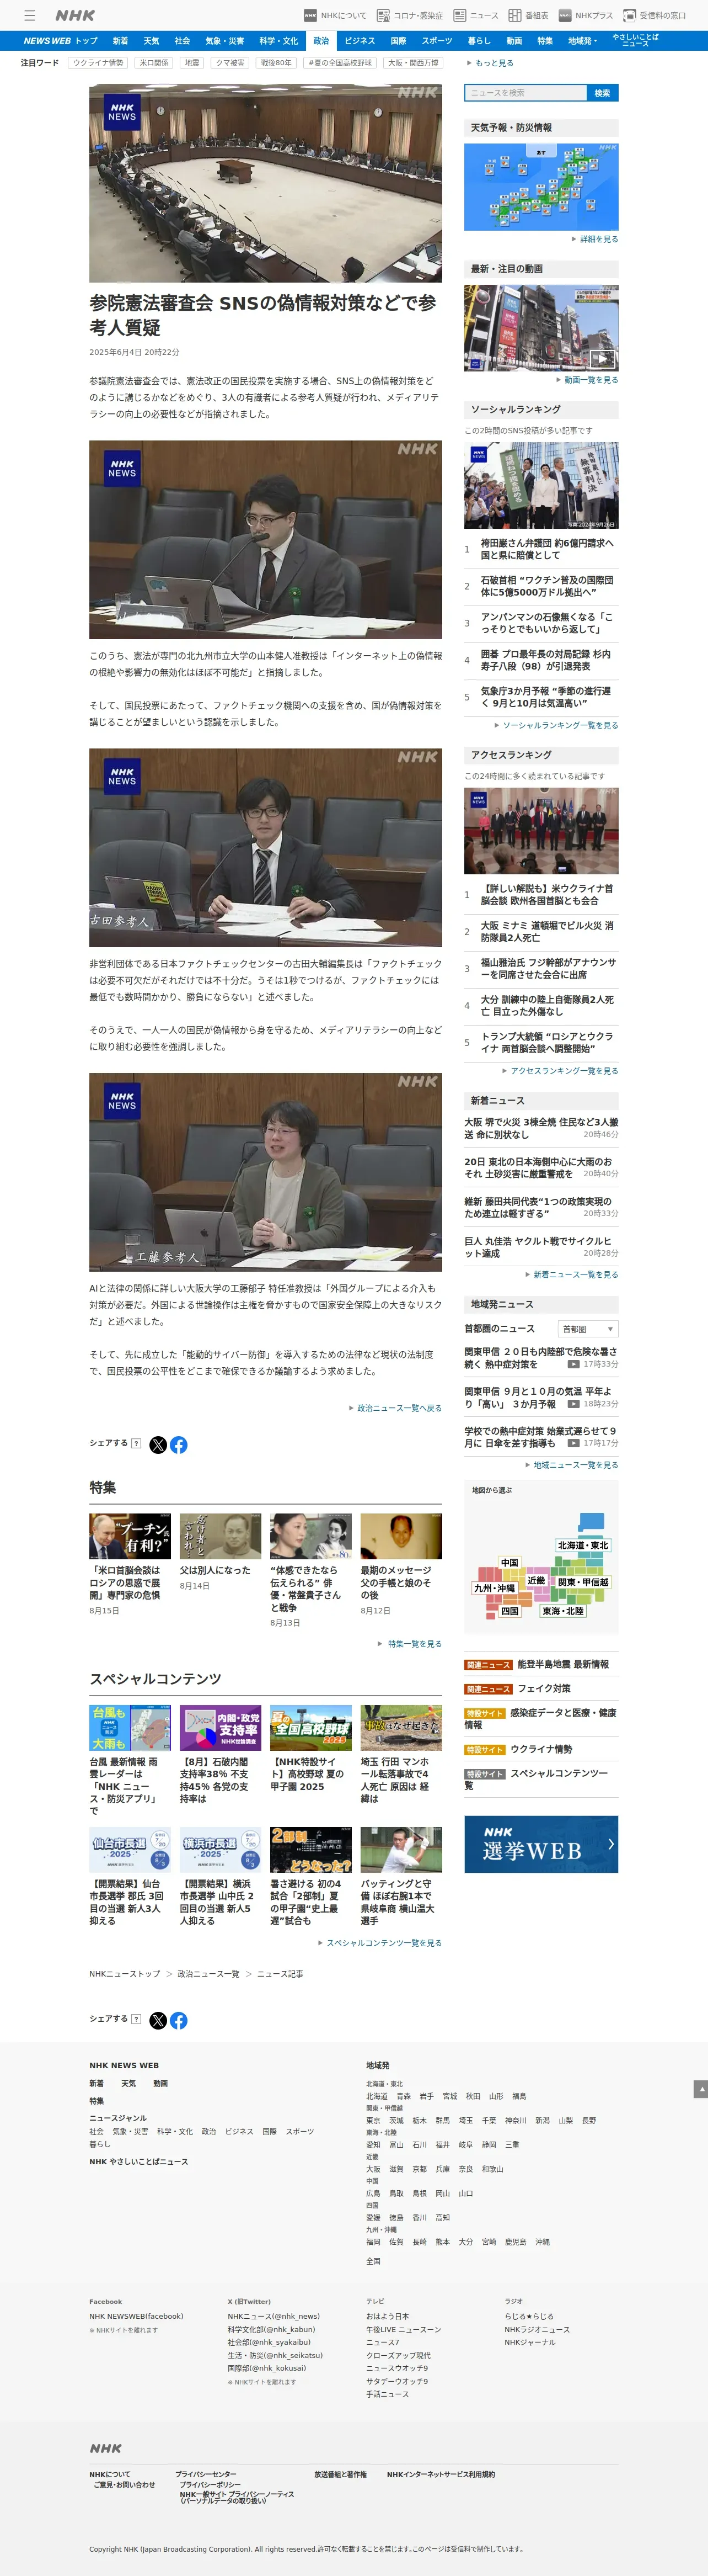The image size is (708, 2576).
Task: Open やさしいことばニュース tab
Action: point(635,41)
